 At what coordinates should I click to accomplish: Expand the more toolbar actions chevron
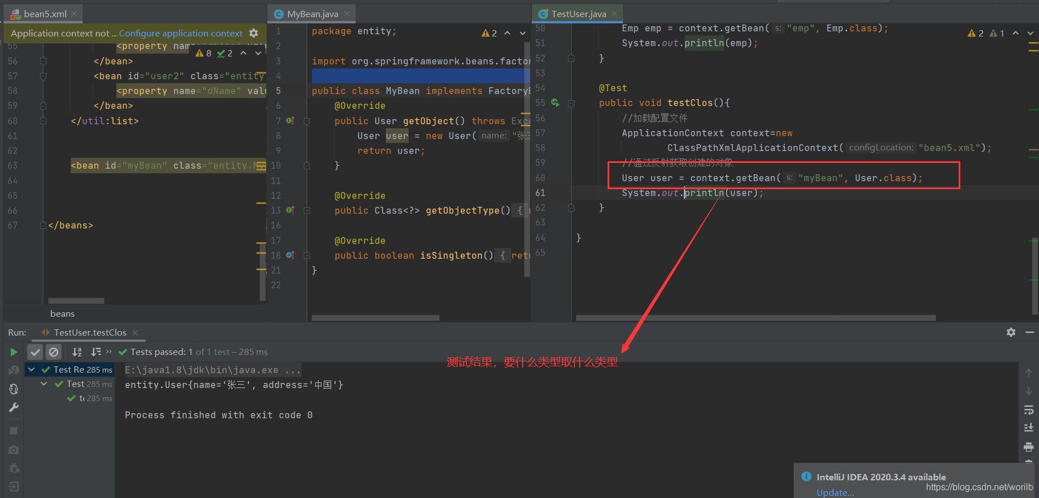coord(109,352)
